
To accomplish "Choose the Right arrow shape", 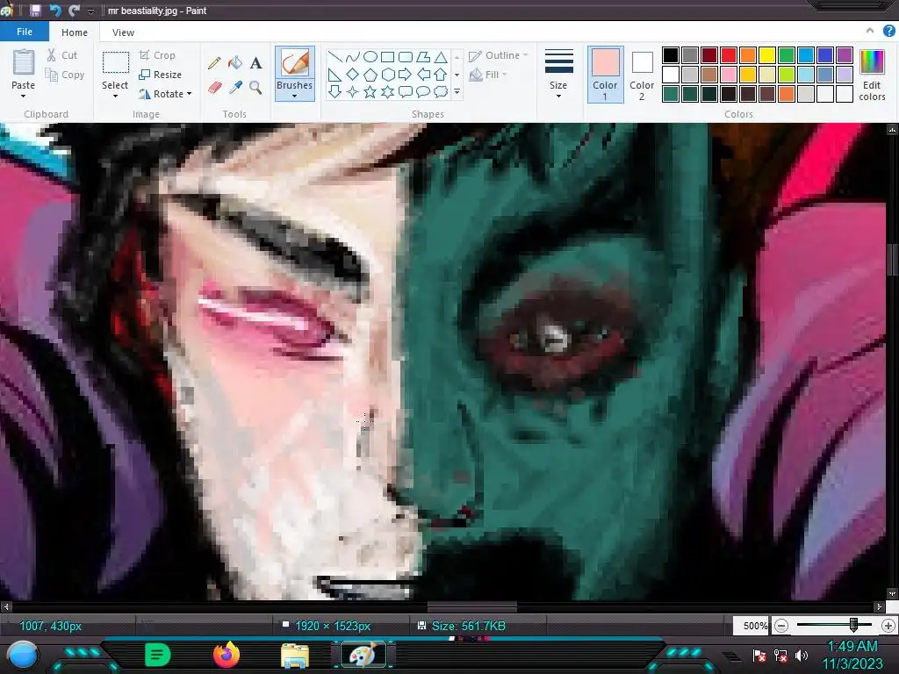I will pyautogui.click(x=406, y=75).
